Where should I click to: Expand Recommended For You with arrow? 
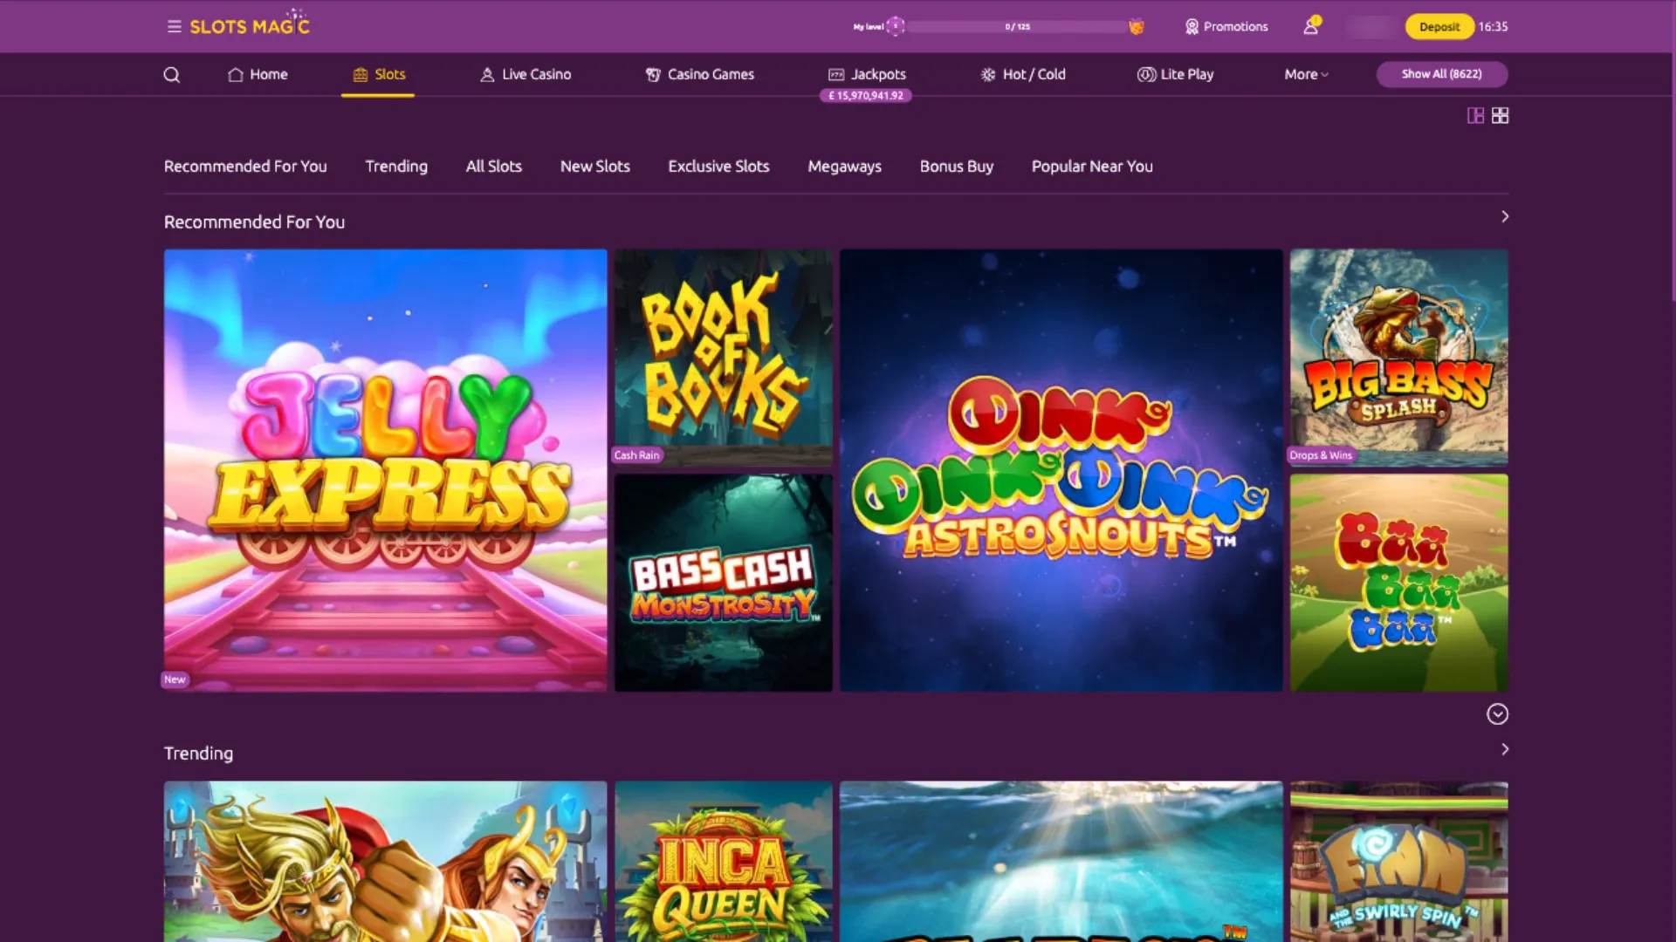point(1505,216)
